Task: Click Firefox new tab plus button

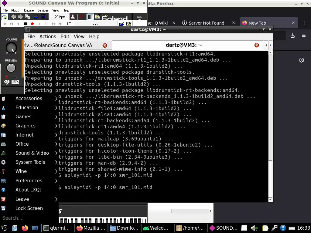Action: pyautogui.click(x=305, y=23)
